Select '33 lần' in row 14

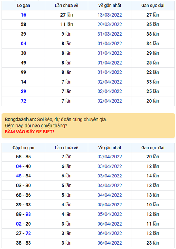153,82
